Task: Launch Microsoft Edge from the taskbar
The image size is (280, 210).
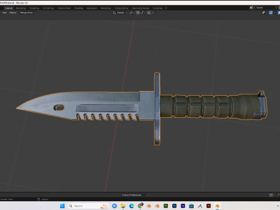Action: coord(131,206)
